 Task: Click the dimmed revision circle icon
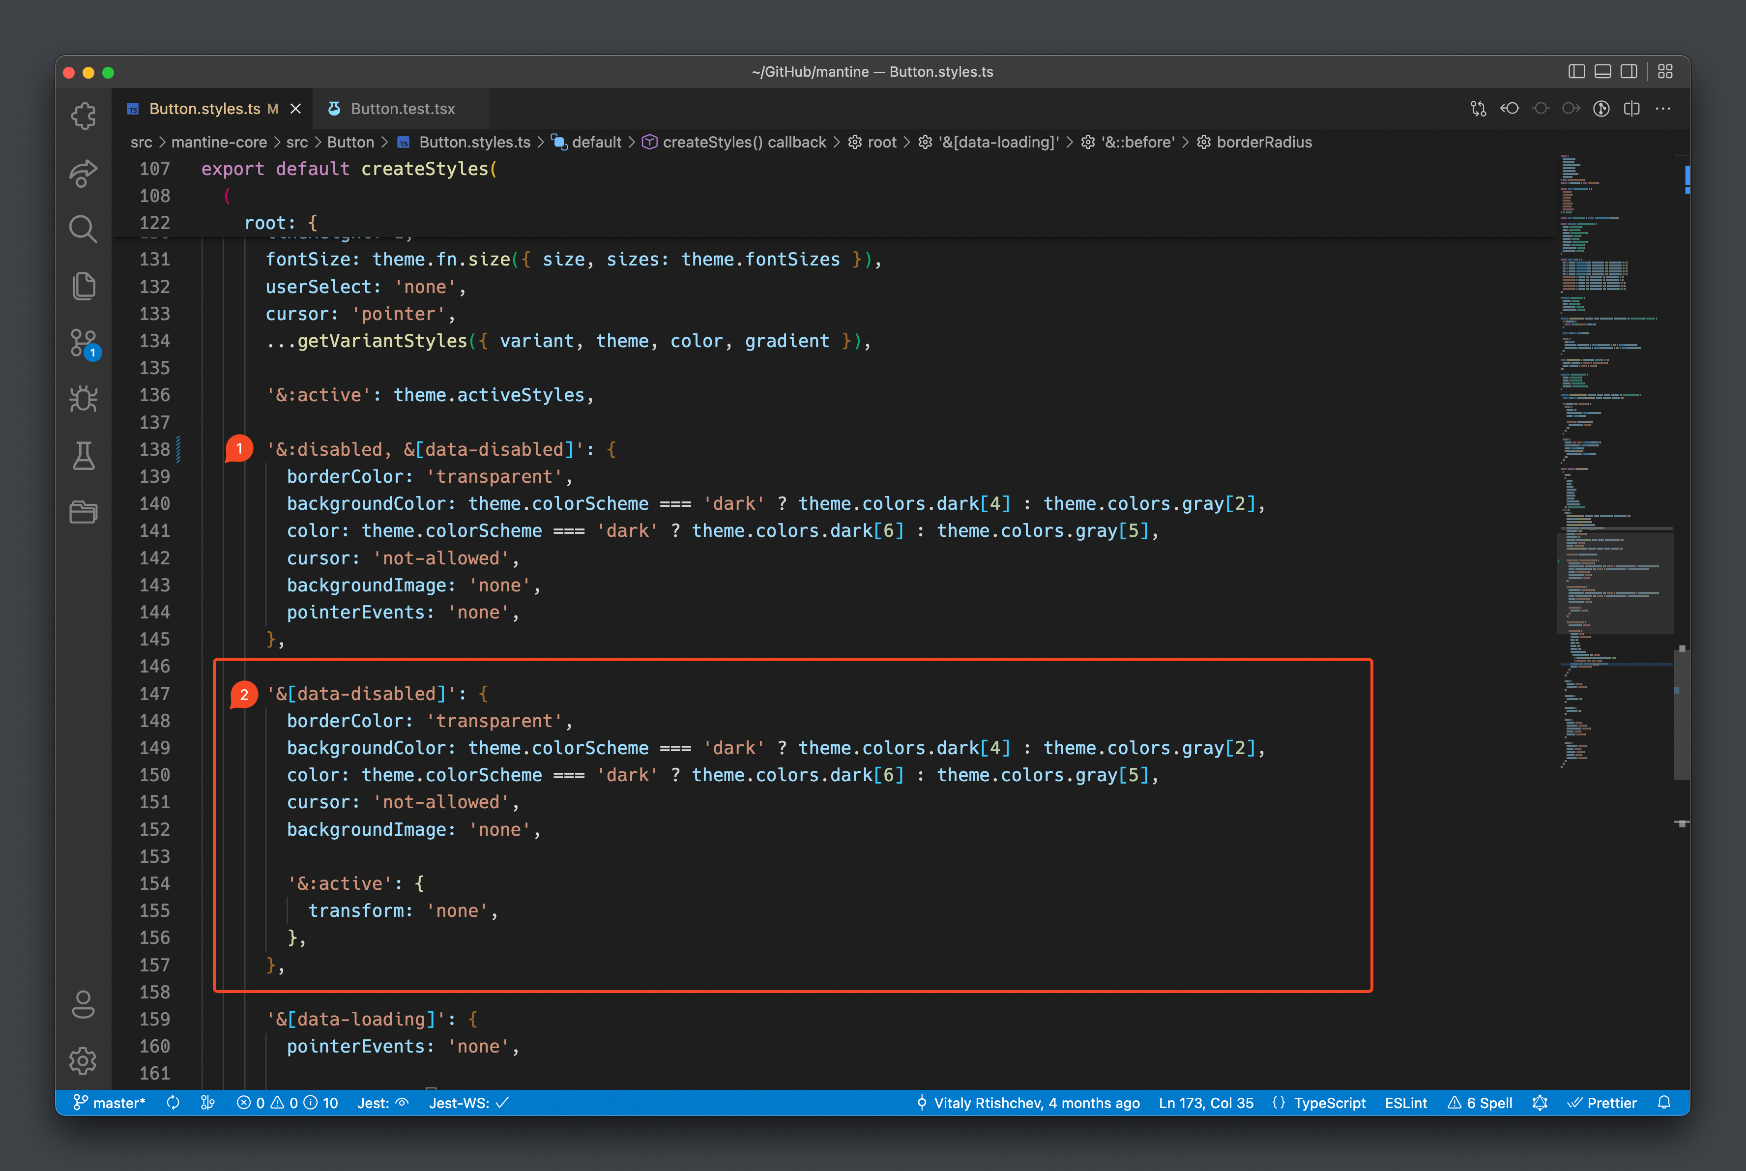[x=1540, y=109]
